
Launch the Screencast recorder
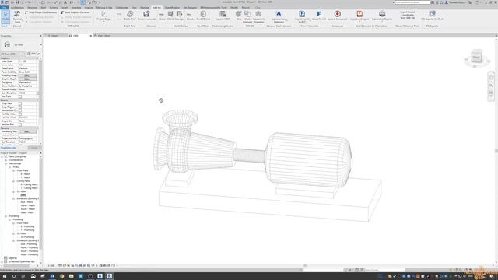[x=337, y=16]
